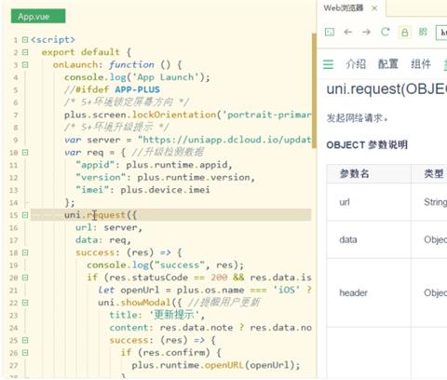Click 'data: req,' on line 17
The height and width of the screenshot is (380, 447).
click(103, 240)
